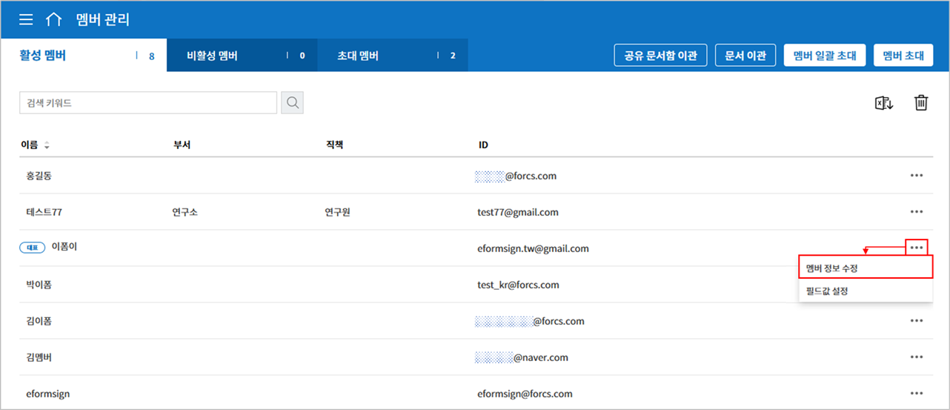Screen dimensions: 950x410
Task: Open more options for 김이폼 row
Action: [x=917, y=321]
